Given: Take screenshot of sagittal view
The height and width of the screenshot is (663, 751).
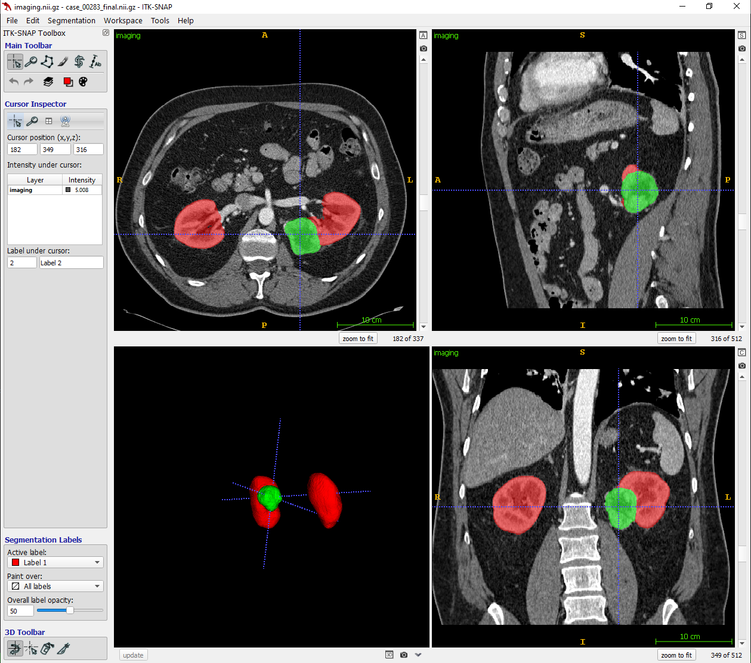Looking at the screenshot, I should pos(742,48).
